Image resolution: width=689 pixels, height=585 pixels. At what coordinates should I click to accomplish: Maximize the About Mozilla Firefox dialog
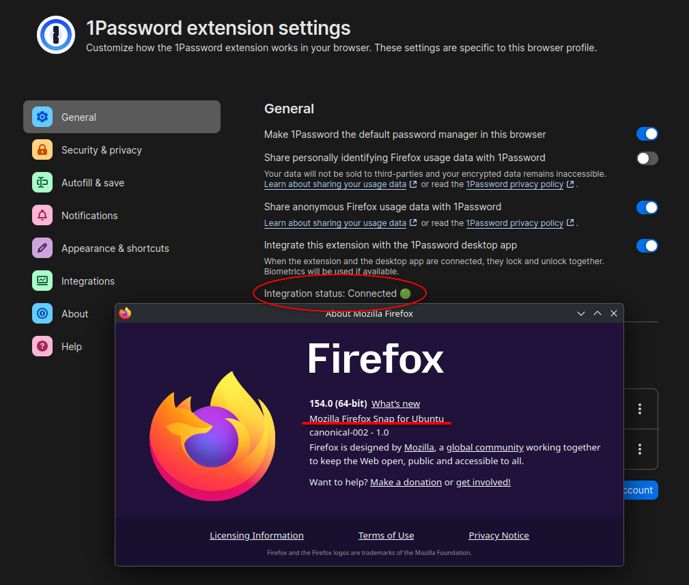[597, 313]
